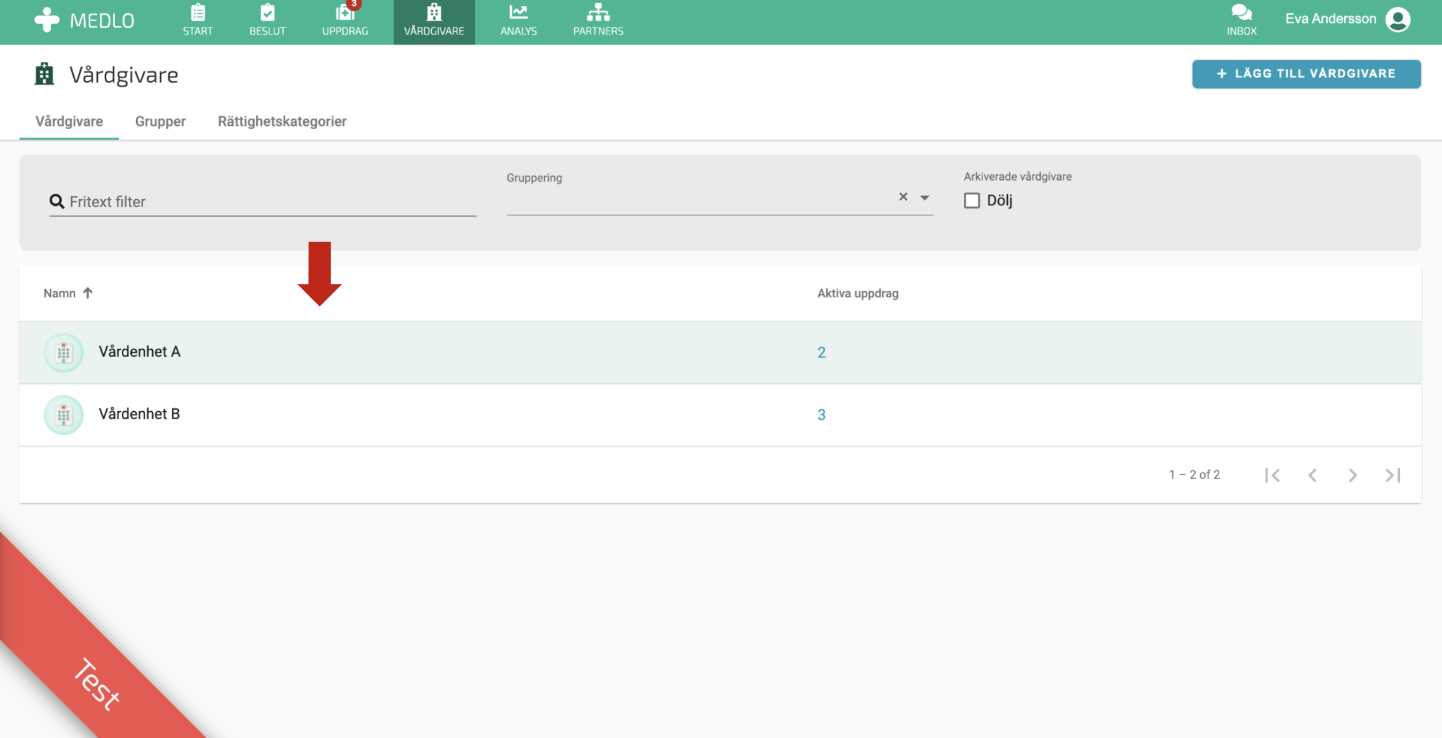Viewport: 1442px width, 738px height.
Task: Click Lägg till vårdgivare button
Action: click(x=1306, y=74)
